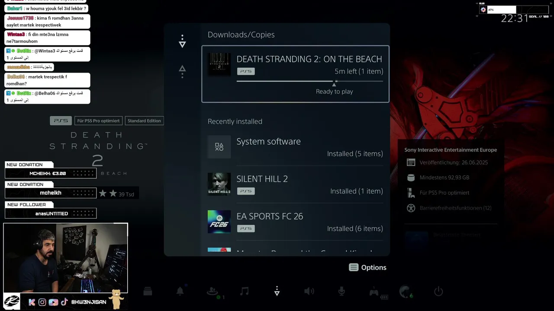The height and width of the screenshot is (311, 554).
Task: Click 'Mindestens 92,93 GB' storage info
Action: coord(444,178)
